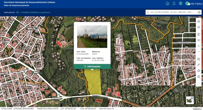The height and width of the screenshot is (110, 203).
Task: Select Insc. Anterior value 01.02.224.1056
Action: [x=98, y=60]
